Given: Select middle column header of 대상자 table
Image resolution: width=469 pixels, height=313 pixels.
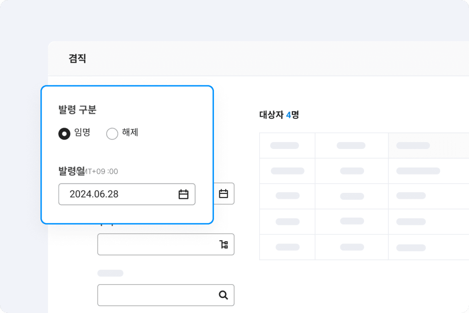Looking at the screenshot, I should [x=351, y=146].
